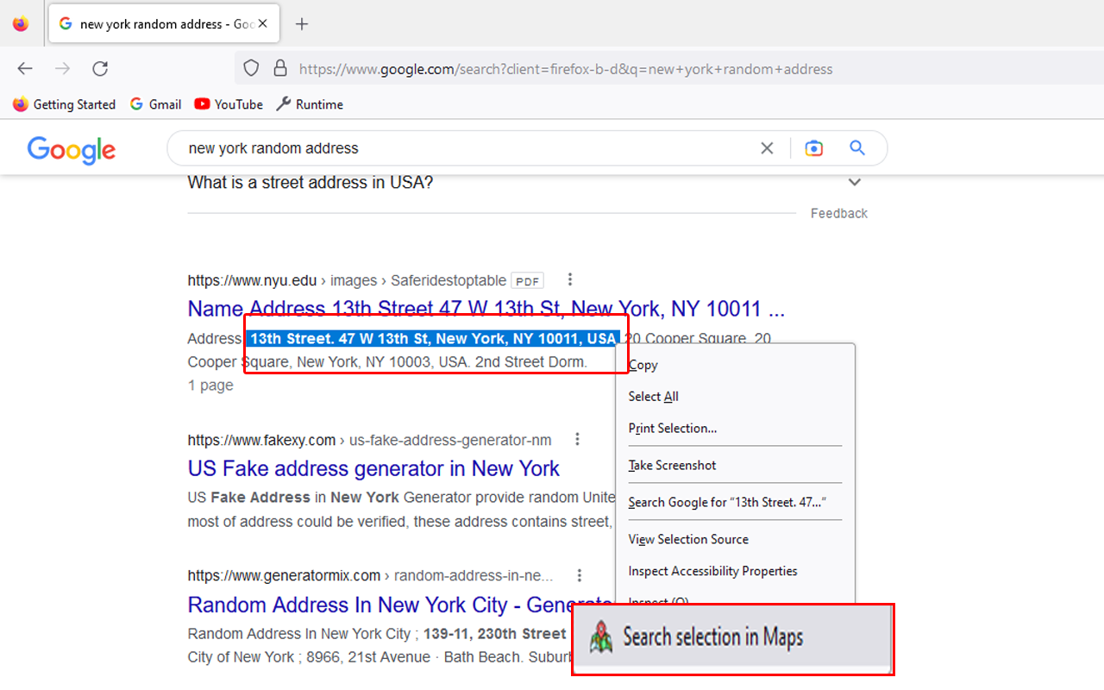Reload the current page
The image size is (1104, 690).
pos(99,68)
